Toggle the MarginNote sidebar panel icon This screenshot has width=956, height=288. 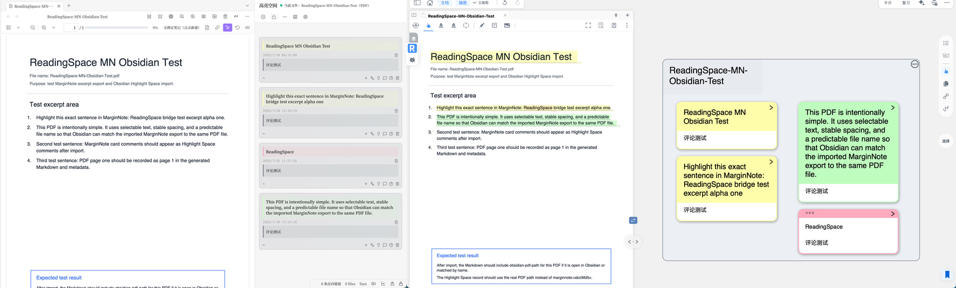coord(417,3)
